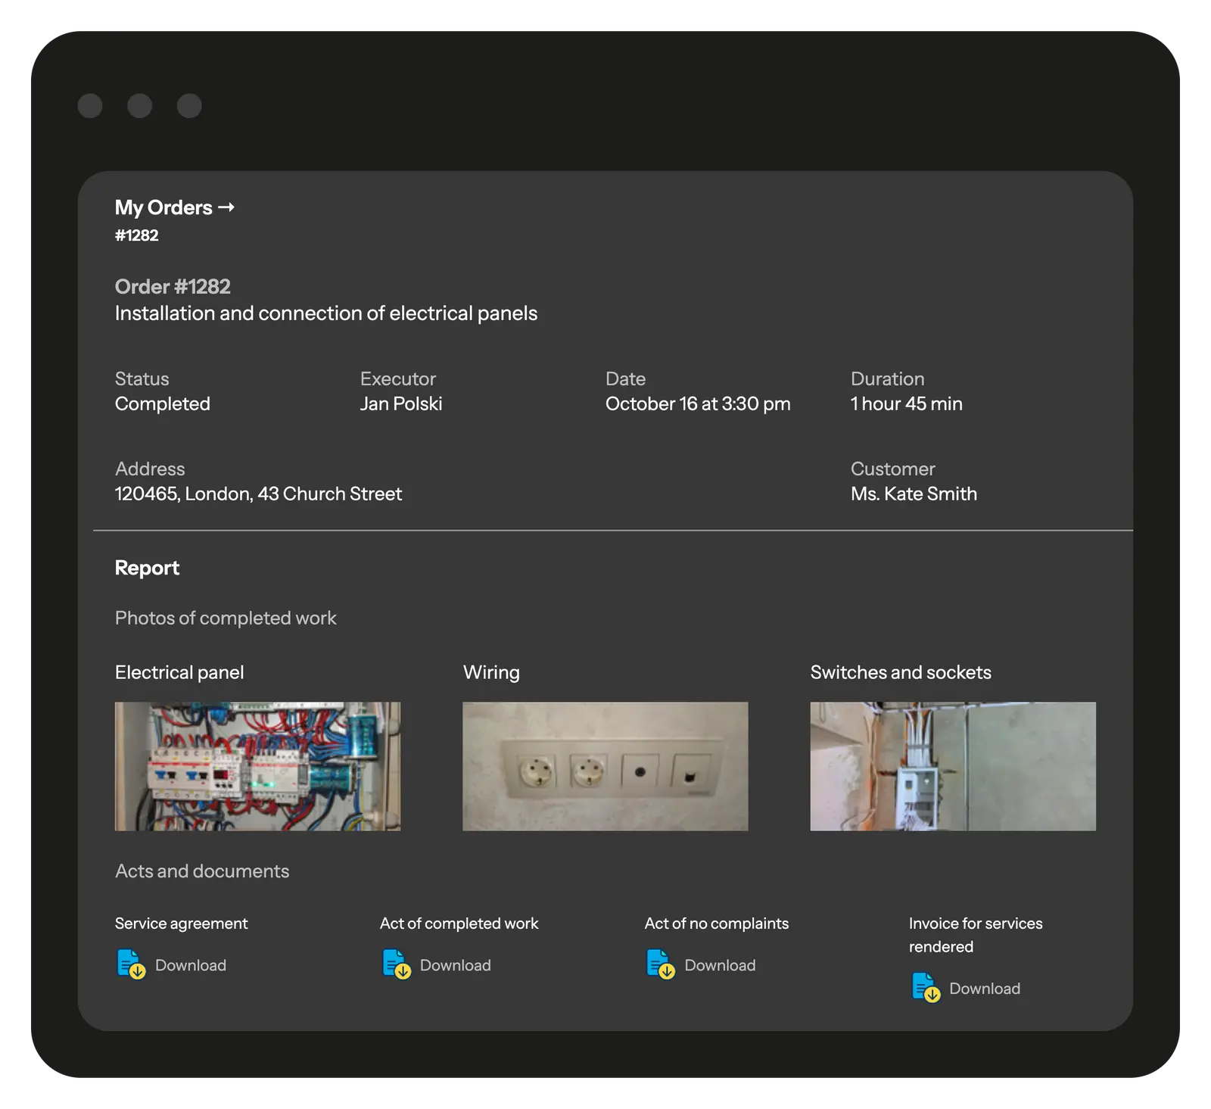Click the Service agreement download file icon

(131, 964)
